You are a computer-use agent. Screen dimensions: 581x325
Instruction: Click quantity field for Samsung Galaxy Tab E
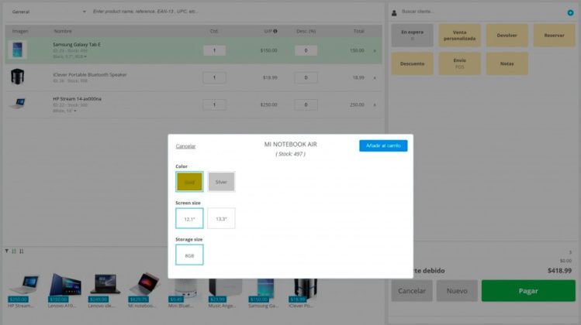point(214,50)
